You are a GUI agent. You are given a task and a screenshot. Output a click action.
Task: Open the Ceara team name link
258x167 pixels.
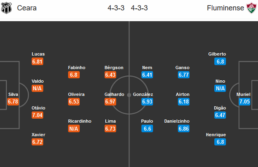[x=27, y=8]
